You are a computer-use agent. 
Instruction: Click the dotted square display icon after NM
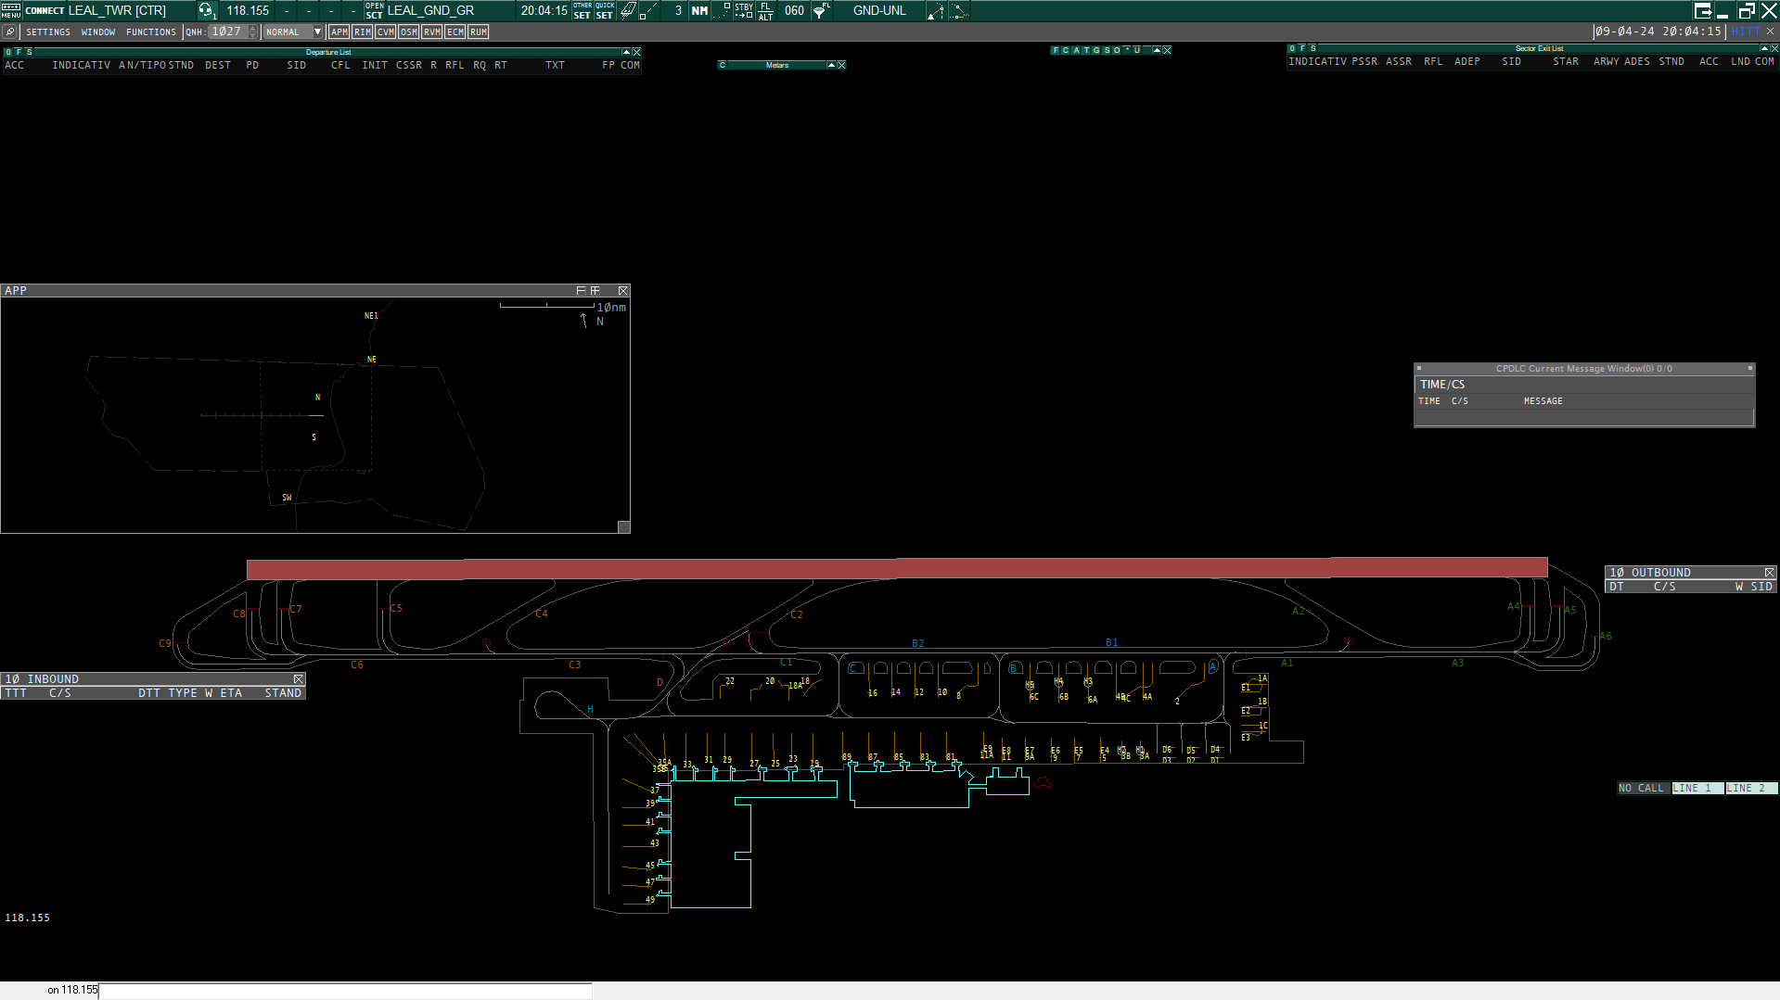[723, 10]
